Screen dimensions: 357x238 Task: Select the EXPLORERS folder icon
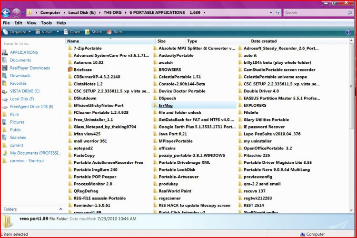pyautogui.click(x=240, y=105)
